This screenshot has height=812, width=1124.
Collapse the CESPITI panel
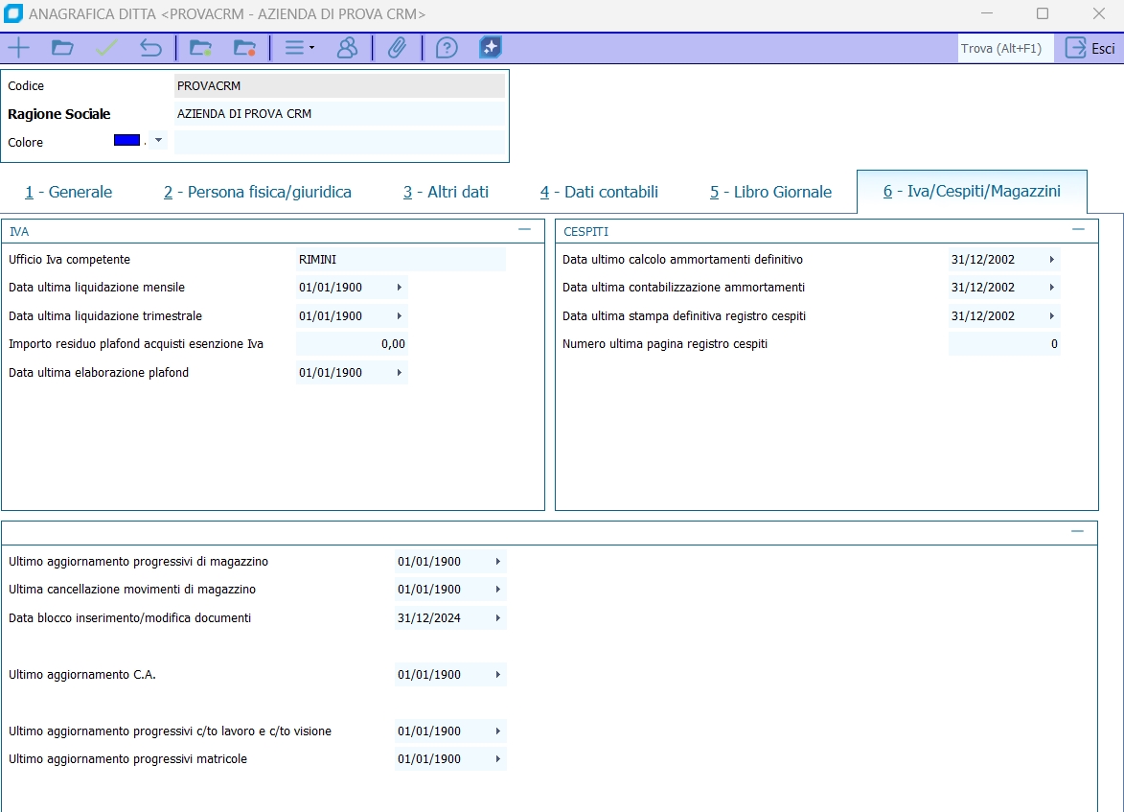click(1078, 230)
